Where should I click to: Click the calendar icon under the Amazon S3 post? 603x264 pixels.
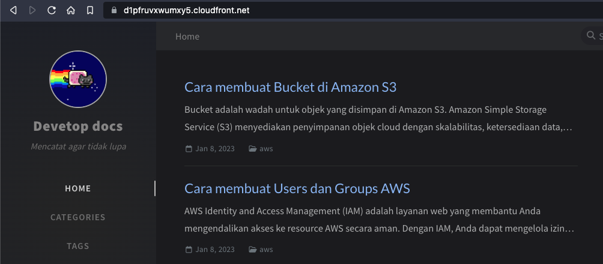pyautogui.click(x=189, y=149)
